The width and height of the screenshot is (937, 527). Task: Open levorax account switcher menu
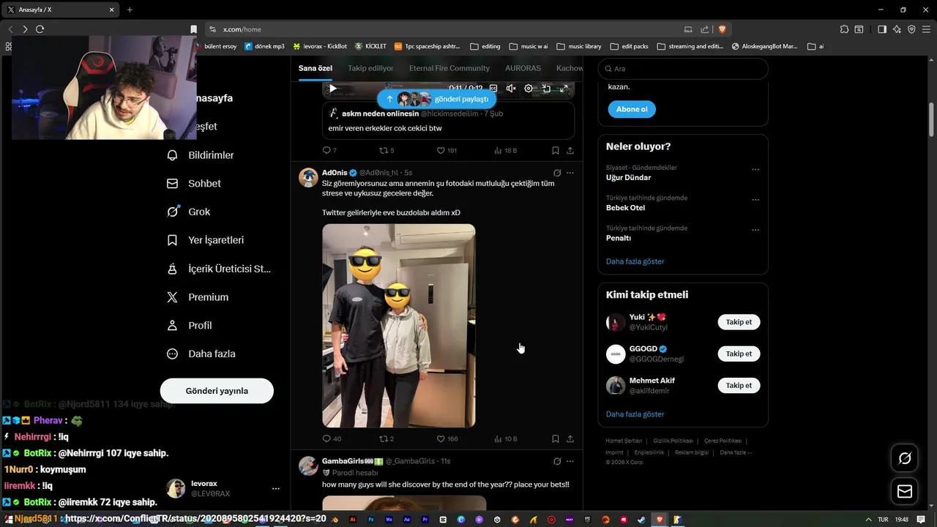point(276,488)
